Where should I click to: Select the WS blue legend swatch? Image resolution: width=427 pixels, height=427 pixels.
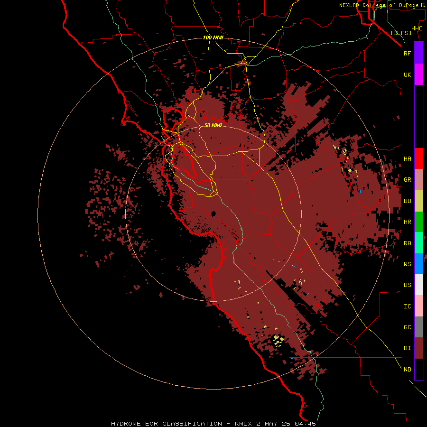coord(419,264)
